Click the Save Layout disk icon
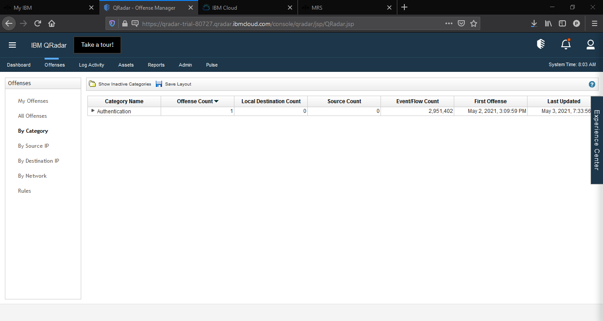 (x=159, y=84)
